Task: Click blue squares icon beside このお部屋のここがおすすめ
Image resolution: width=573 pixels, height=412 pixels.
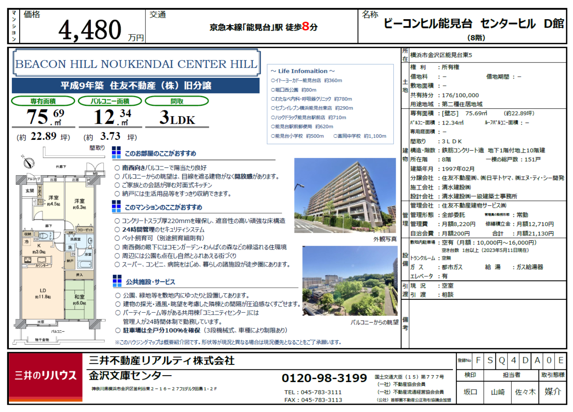Action: (116, 153)
